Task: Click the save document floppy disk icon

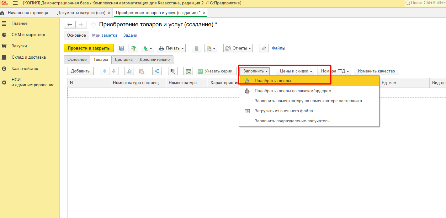Action: 121,48
